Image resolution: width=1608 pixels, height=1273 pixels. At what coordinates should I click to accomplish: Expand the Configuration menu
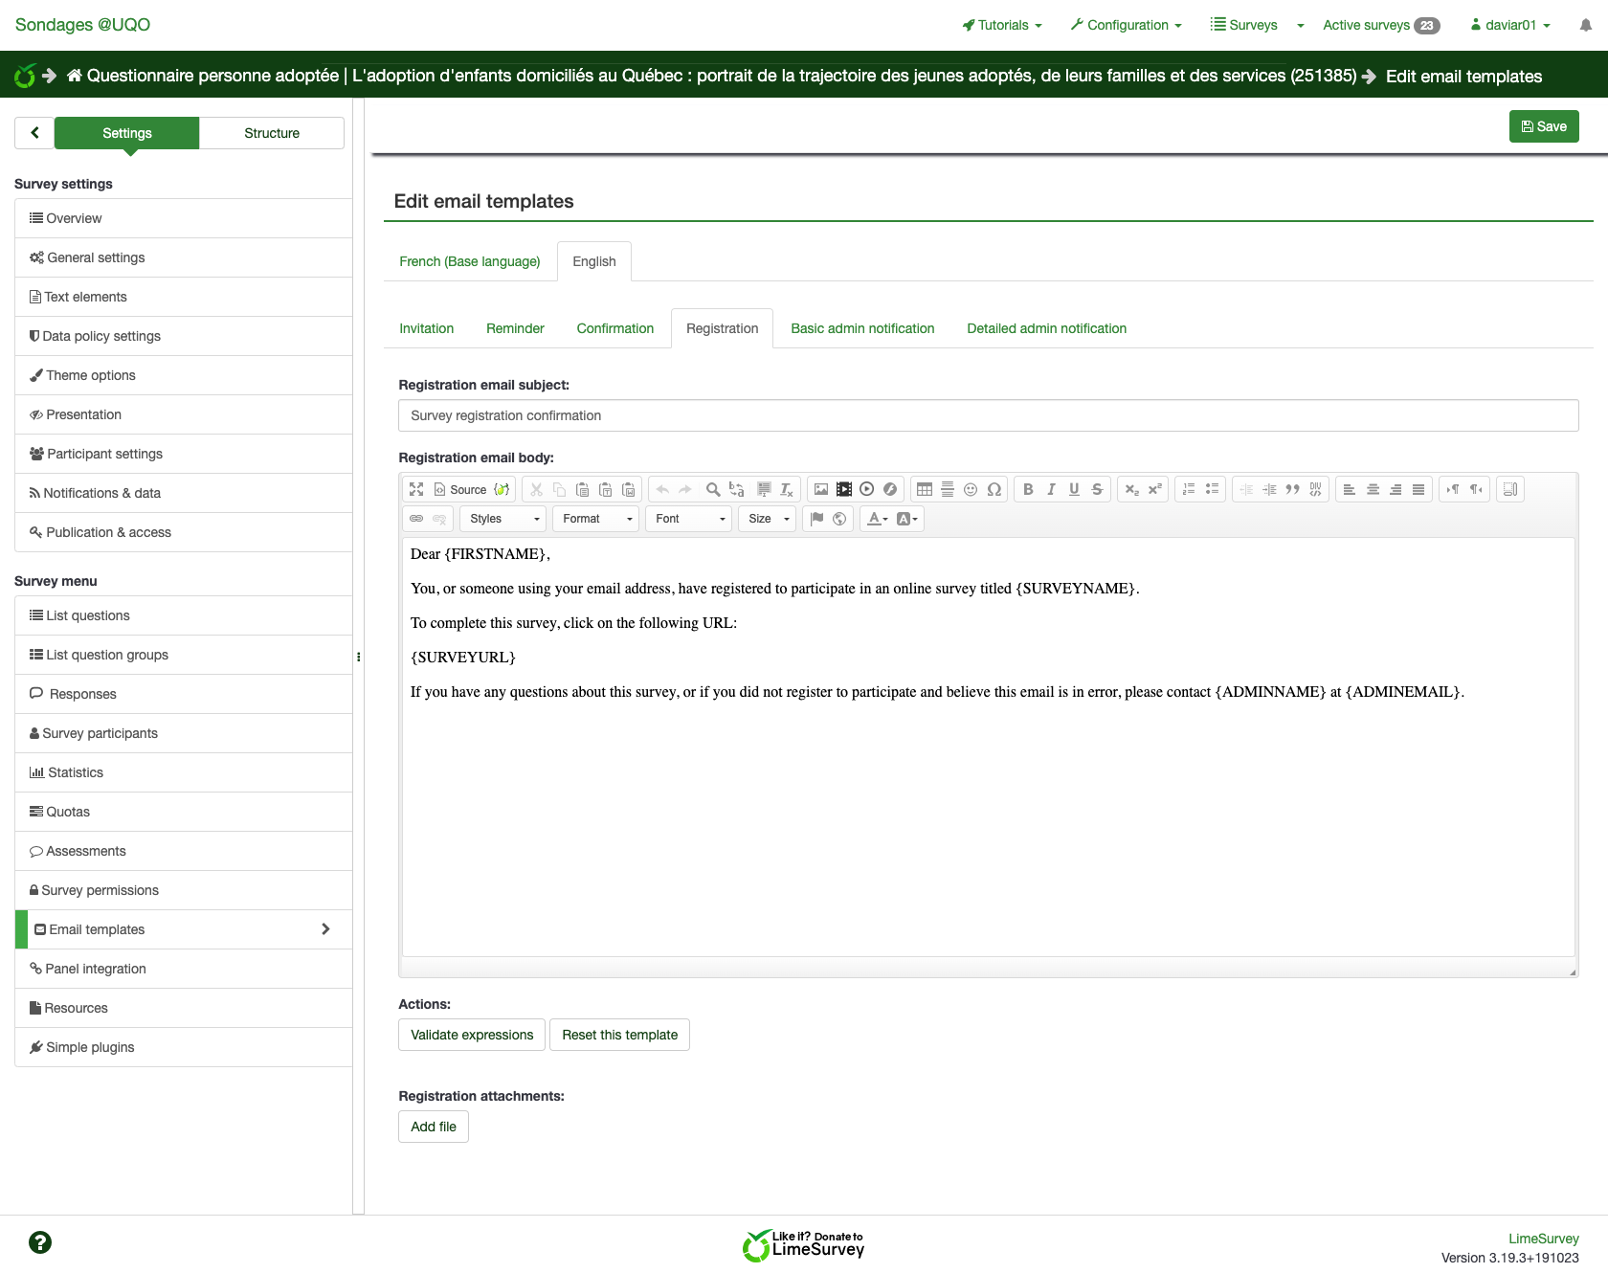[x=1127, y=26]
